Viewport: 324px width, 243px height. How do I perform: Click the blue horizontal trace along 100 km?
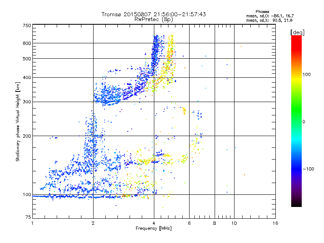[77, 196]
